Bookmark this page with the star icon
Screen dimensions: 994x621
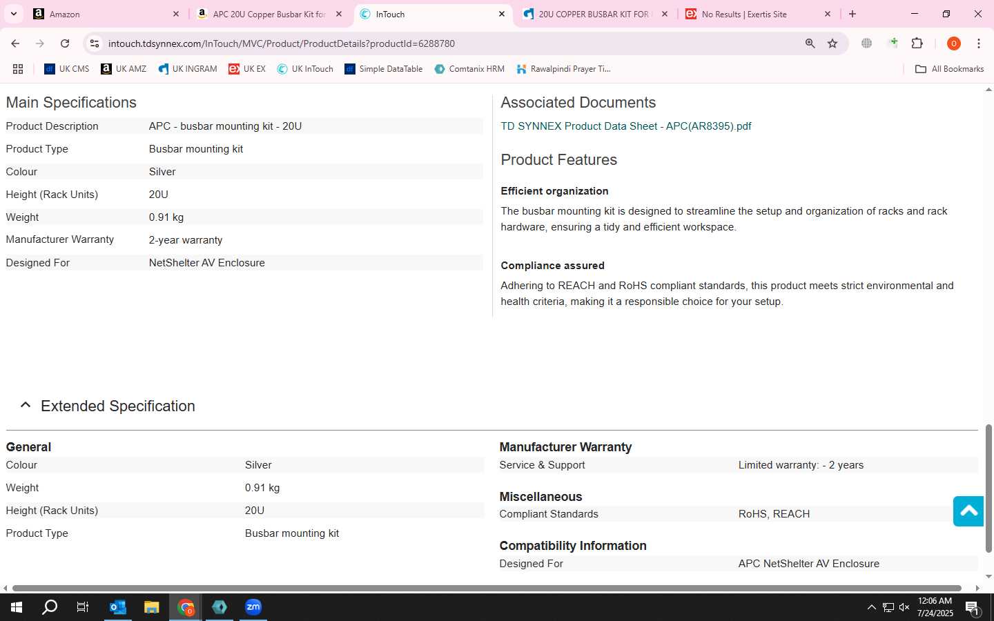(x=832, y=43)
